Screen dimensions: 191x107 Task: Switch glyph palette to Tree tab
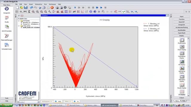click(184, 101)
